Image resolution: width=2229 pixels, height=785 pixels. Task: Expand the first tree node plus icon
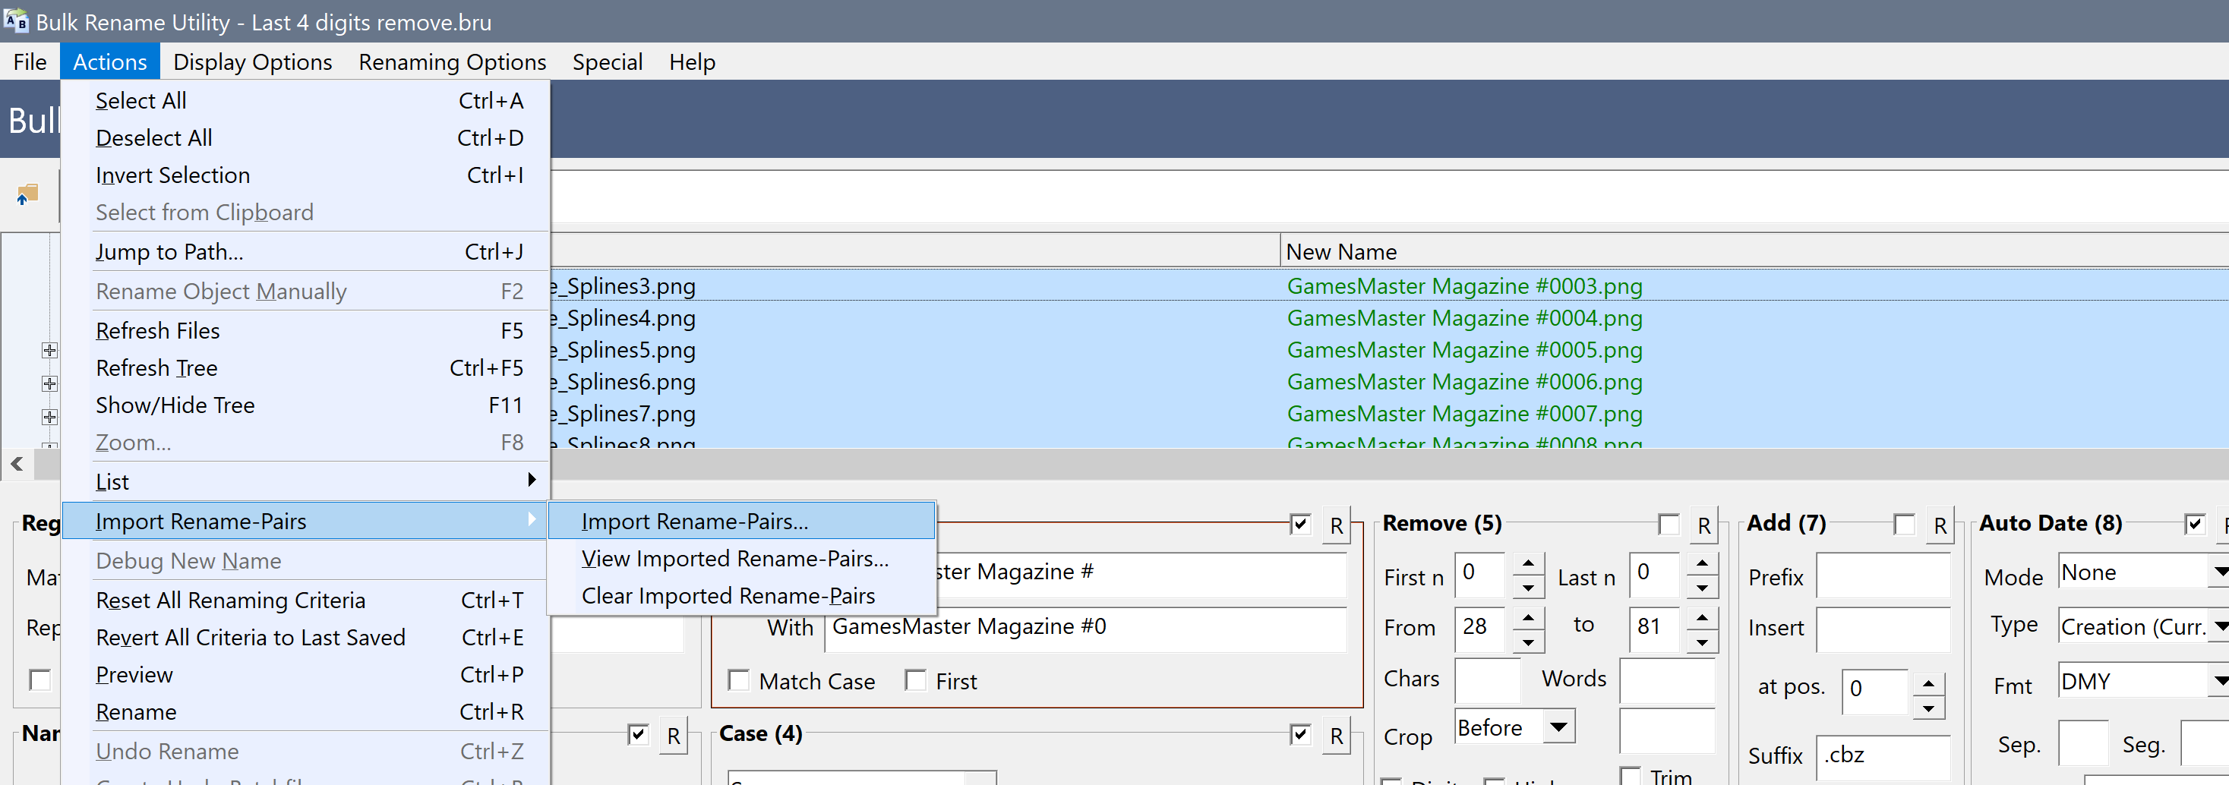point(50,350)
